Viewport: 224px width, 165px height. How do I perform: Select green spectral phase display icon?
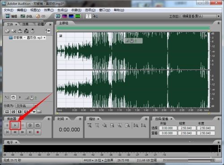click(78, 16)
